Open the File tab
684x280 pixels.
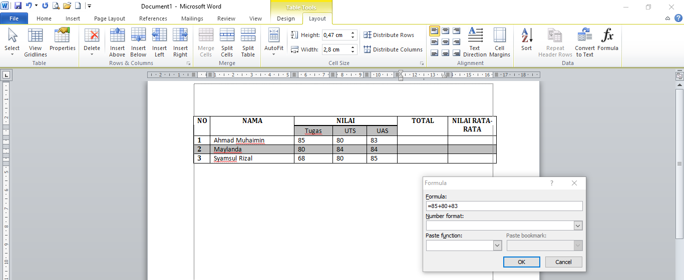(x=14, y=18)
